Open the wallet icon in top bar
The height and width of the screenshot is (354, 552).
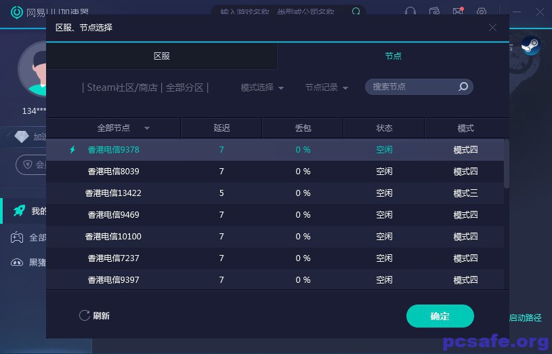(434, 12)
